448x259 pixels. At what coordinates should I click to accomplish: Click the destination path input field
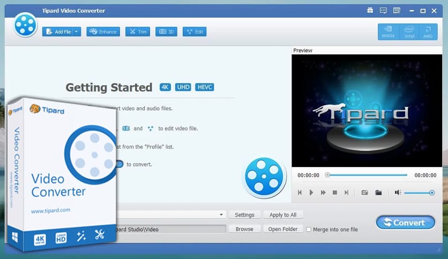click(171, 229)
